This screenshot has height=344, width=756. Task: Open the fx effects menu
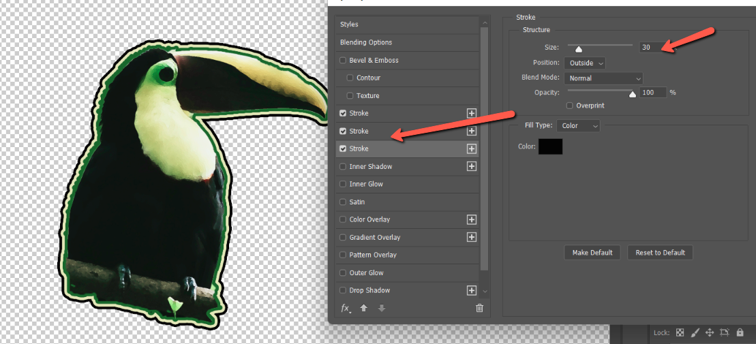click(x=346, y=309)
